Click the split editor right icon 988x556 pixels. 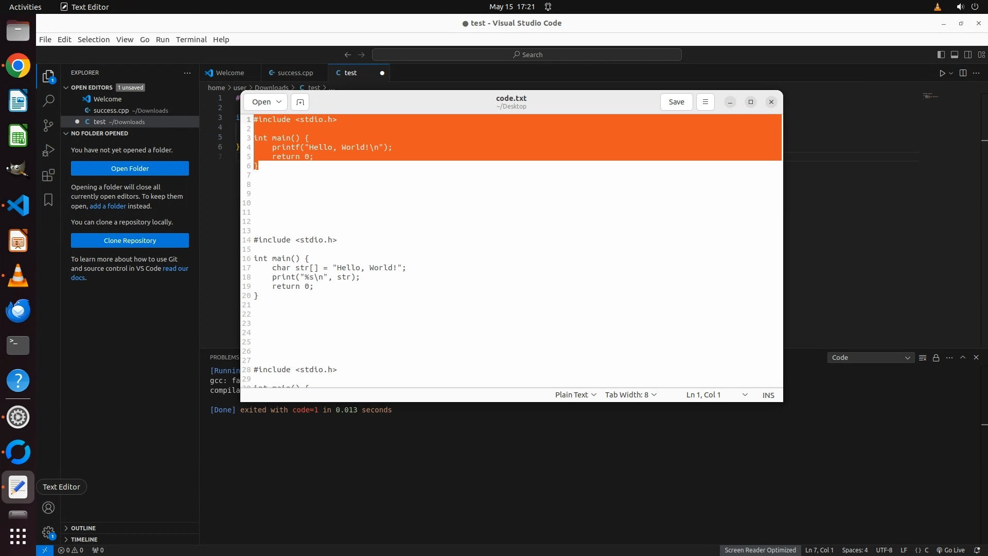pyautogui.click(x=963, y=73)
